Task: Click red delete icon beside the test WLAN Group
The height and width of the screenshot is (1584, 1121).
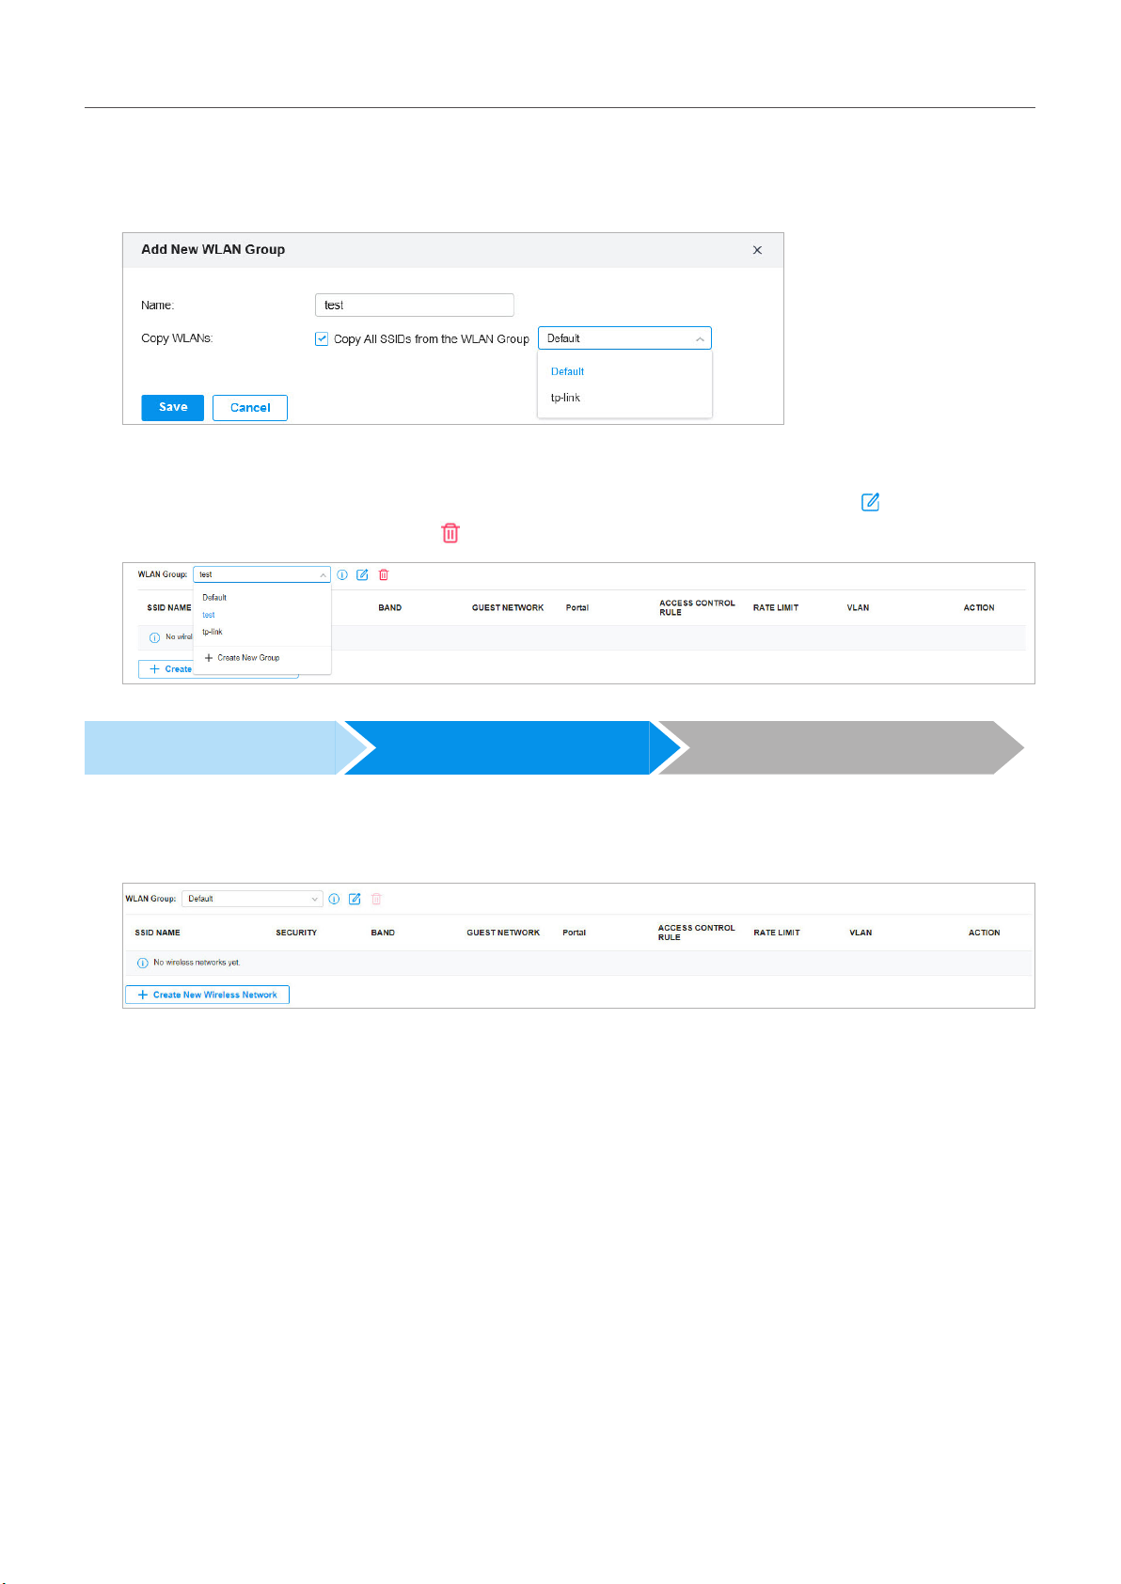Action: [384, 574]
